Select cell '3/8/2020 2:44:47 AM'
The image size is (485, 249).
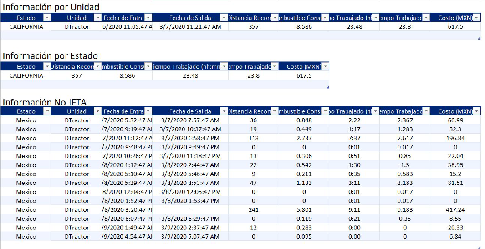coord(190,165)
